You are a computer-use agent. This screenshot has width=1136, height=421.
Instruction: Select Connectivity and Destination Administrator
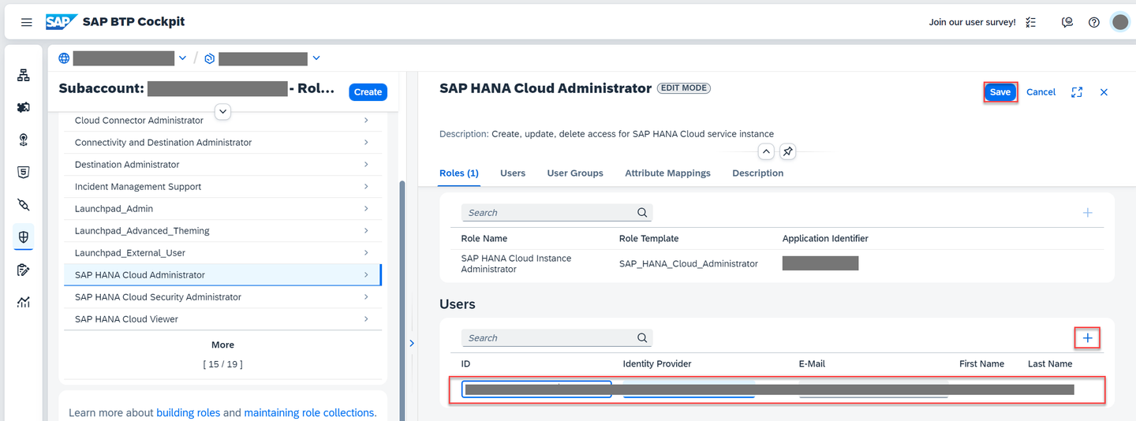222,143
